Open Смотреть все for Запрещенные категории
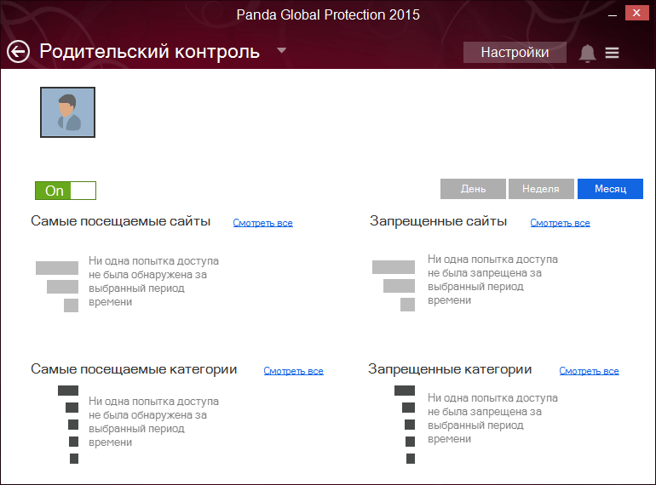 click(589, 371)
